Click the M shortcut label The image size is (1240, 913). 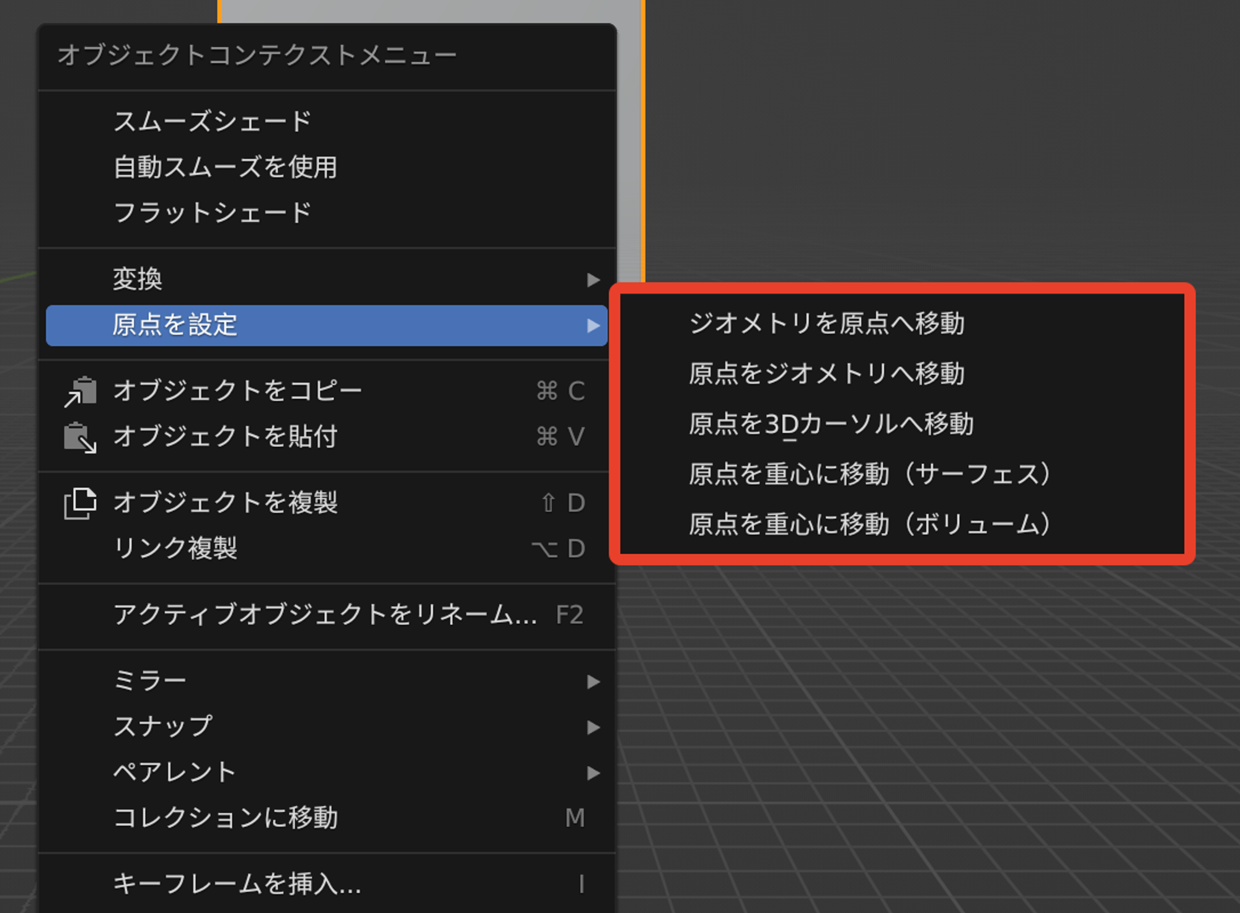575,818
